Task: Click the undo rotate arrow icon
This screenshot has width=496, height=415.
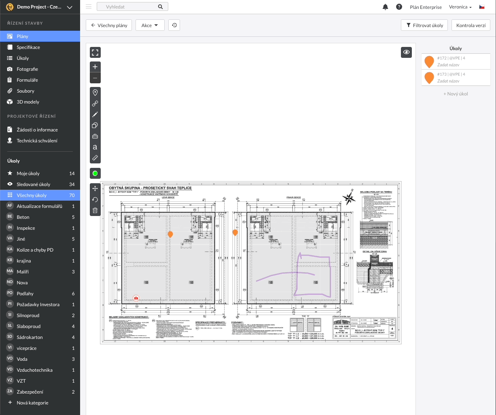Action: click(x=95, y=199)
